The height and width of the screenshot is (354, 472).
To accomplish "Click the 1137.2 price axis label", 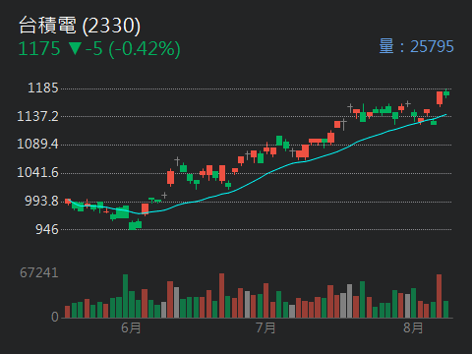I will (37, 116).
